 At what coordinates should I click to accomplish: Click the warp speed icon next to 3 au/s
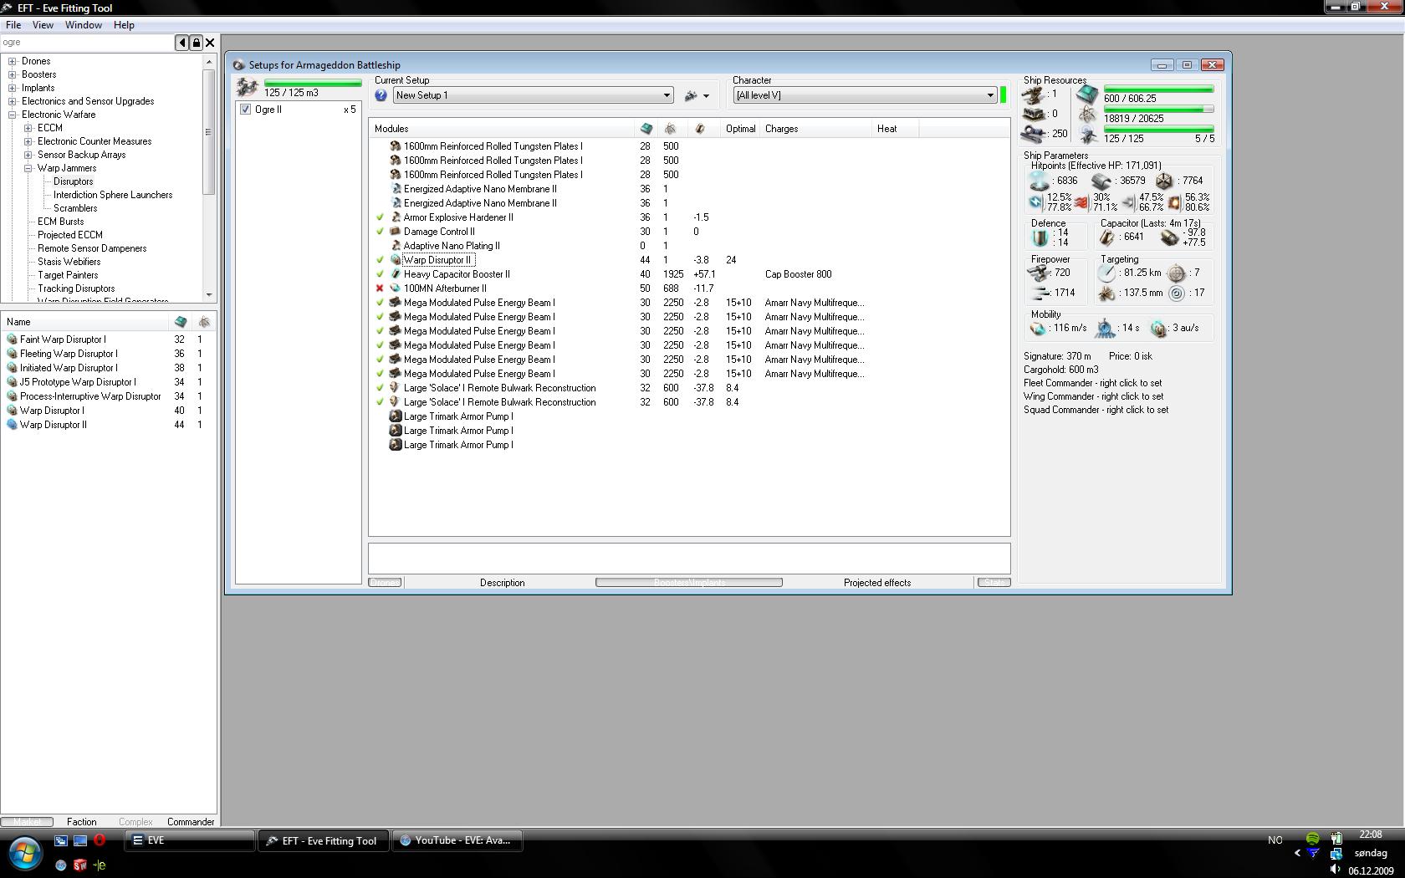(x=1158, y=329)
